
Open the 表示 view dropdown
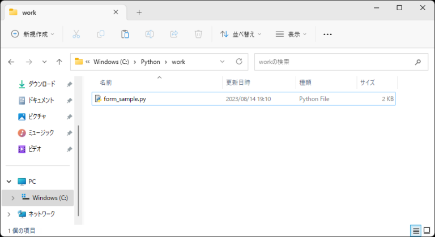[x=291, y=34]
